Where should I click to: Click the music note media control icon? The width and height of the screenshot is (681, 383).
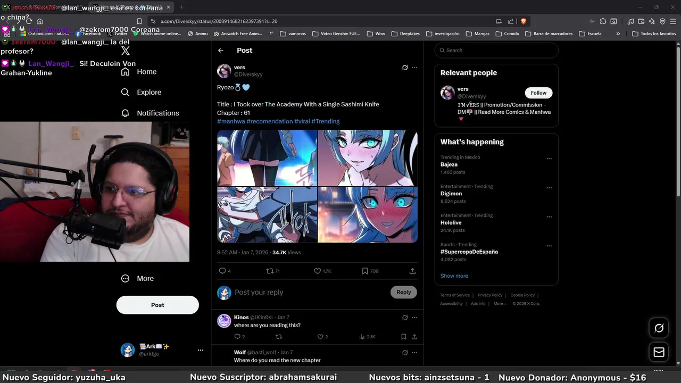[x=630, y=21]
